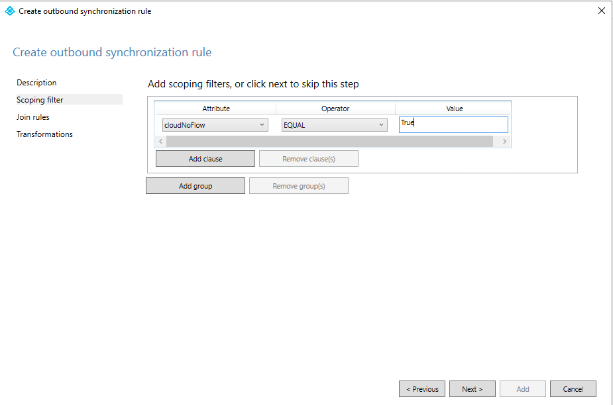
Task: Go to the Join rules step
Action: [x=33, y=116]
